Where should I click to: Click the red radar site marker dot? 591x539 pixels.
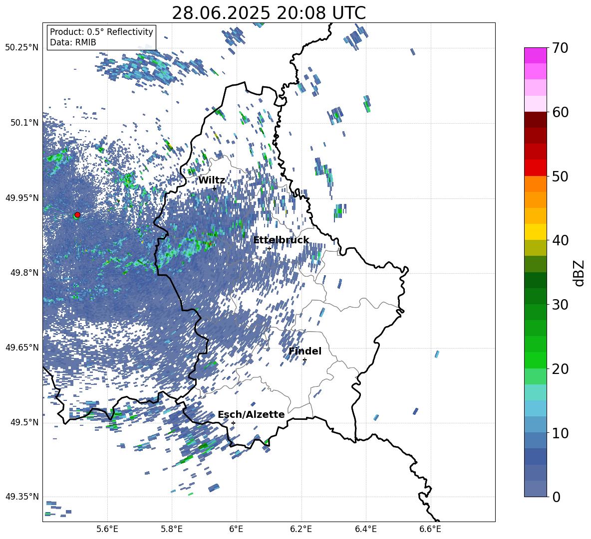(x=77, y=214)
